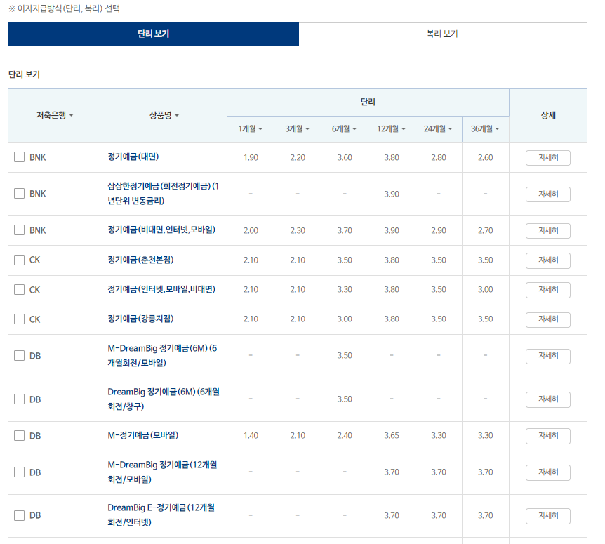Open the 36개월 sort dropdown

486,129
